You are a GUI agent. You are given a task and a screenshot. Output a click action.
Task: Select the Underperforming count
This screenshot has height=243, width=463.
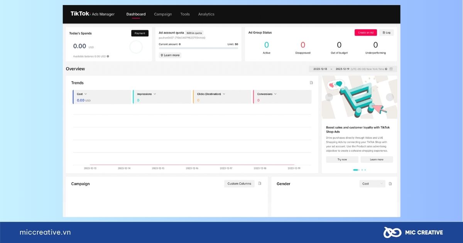[x=376, y=45]
